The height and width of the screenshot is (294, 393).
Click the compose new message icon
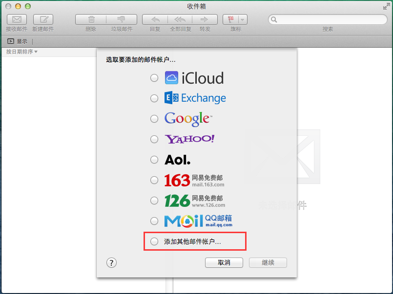coord(43,19)
